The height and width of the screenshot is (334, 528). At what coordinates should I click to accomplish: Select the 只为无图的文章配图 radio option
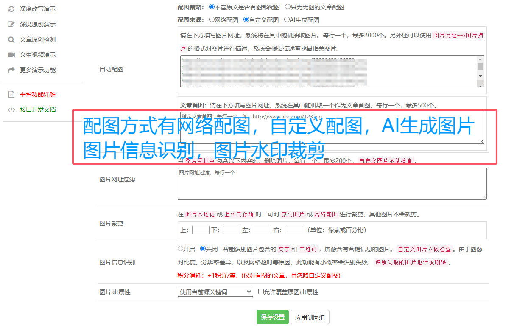pyautogui.click(x=288, y=7)
